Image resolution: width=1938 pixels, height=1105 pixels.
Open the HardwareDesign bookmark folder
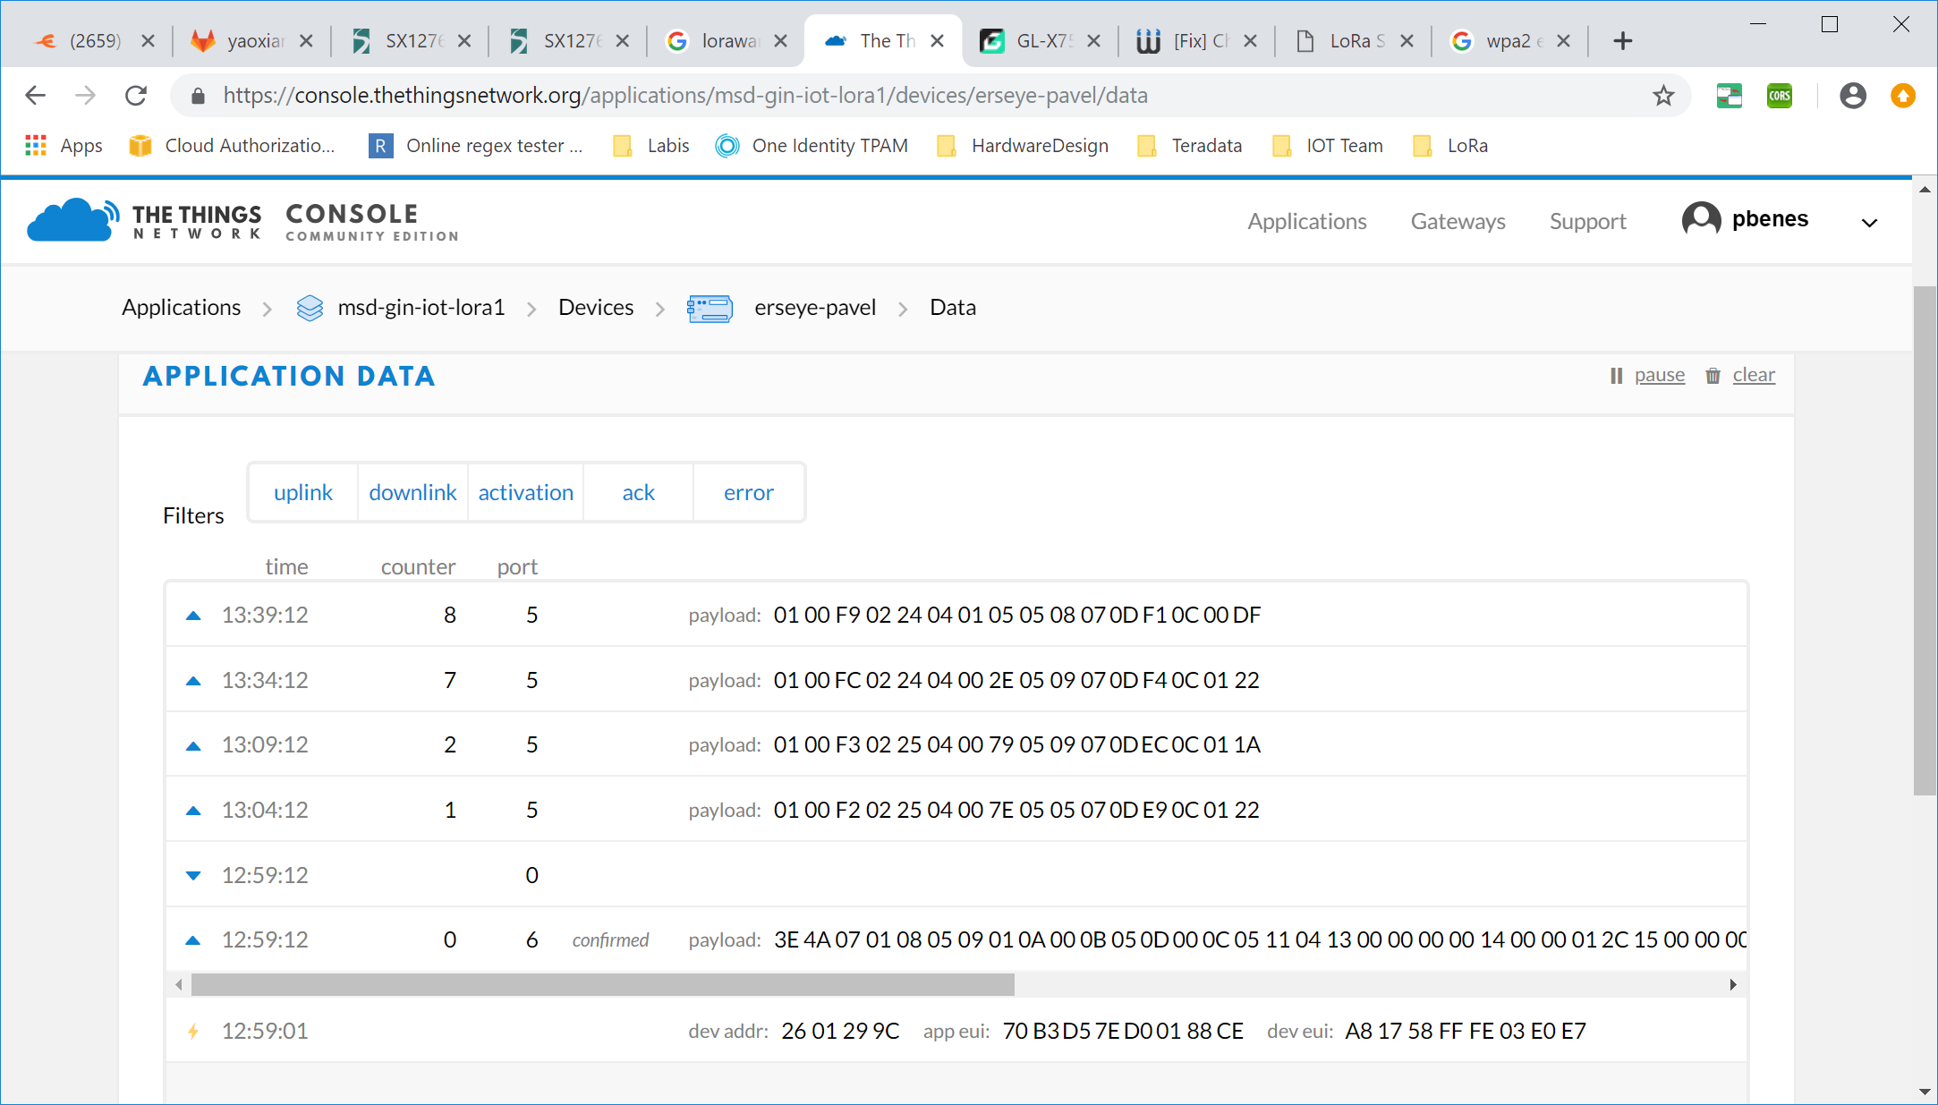coord(1023,146)
